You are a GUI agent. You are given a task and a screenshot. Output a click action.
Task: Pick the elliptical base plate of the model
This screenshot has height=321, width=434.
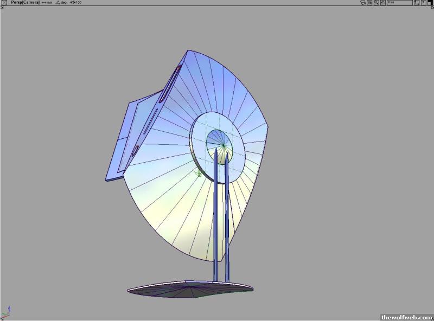190,289
